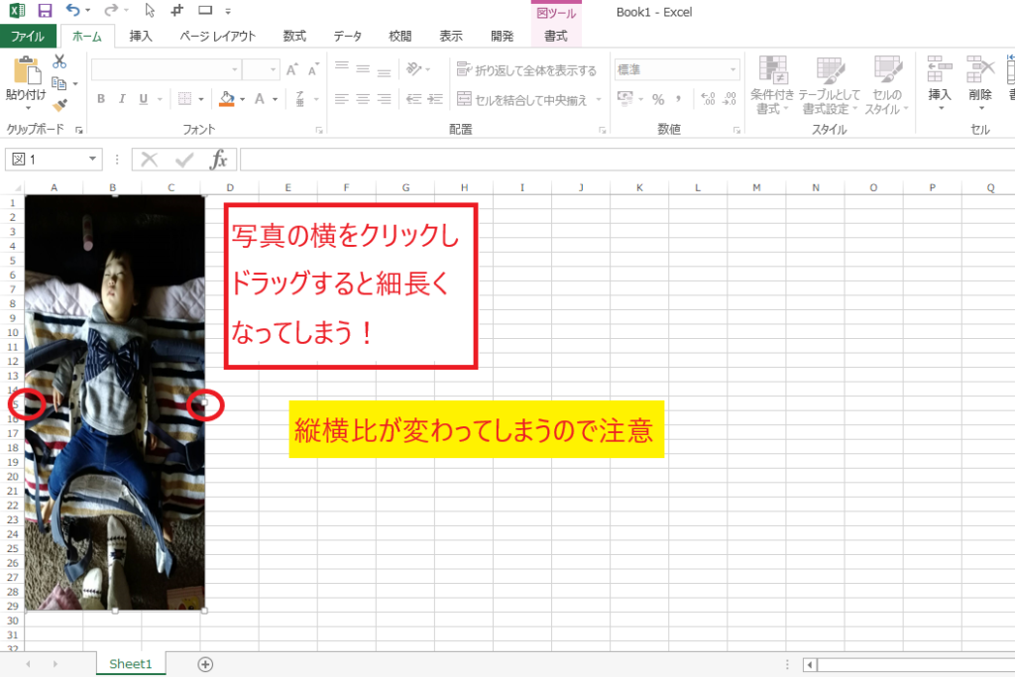Click the fx insert function icon
The height and width of the screenshot is (677, 1015).
[x=219, y=160]
